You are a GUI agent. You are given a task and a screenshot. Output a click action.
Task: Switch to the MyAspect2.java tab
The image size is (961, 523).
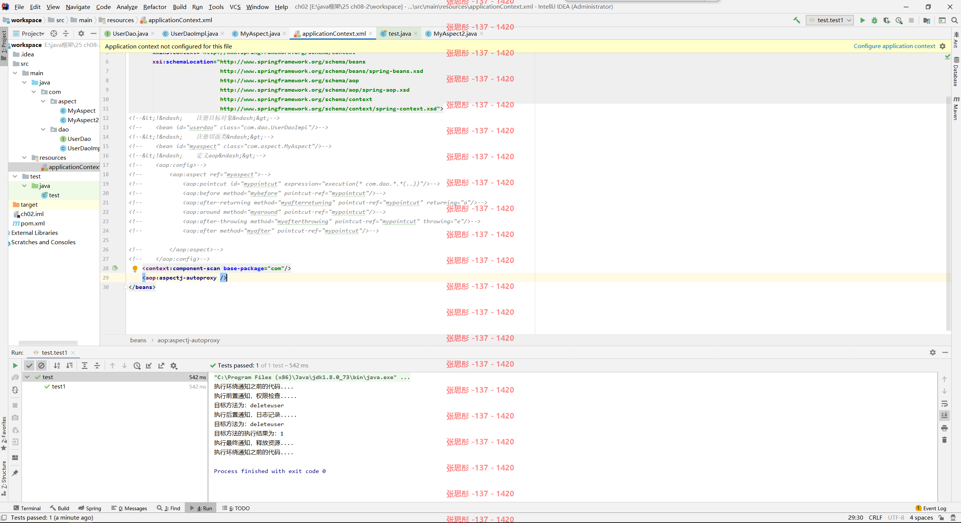(x=455, y=33)
